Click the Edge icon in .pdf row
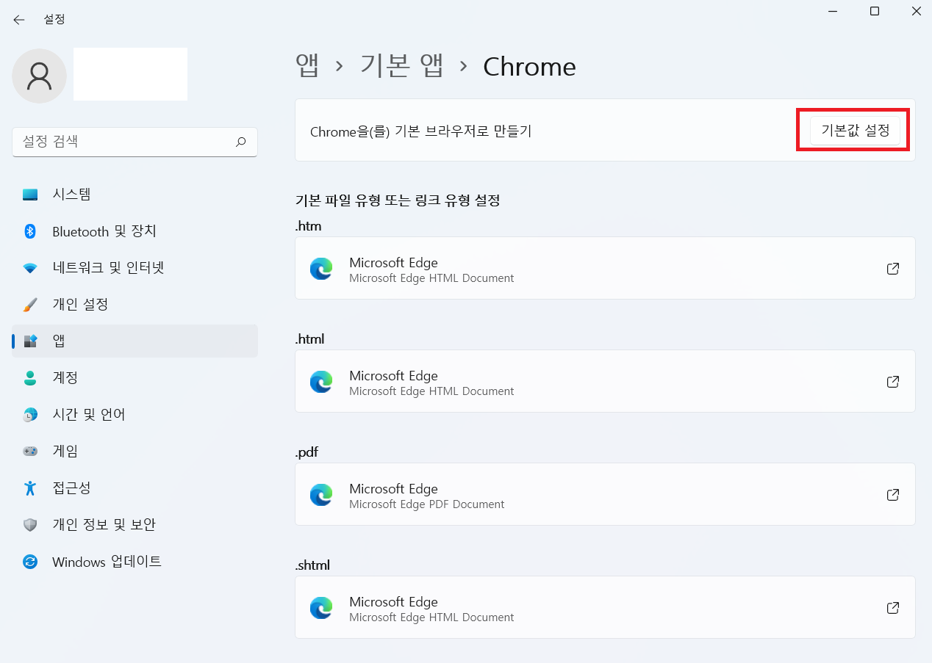Image resolution: width=932 pixels, height=663 pixels. [x=321, y=495]
